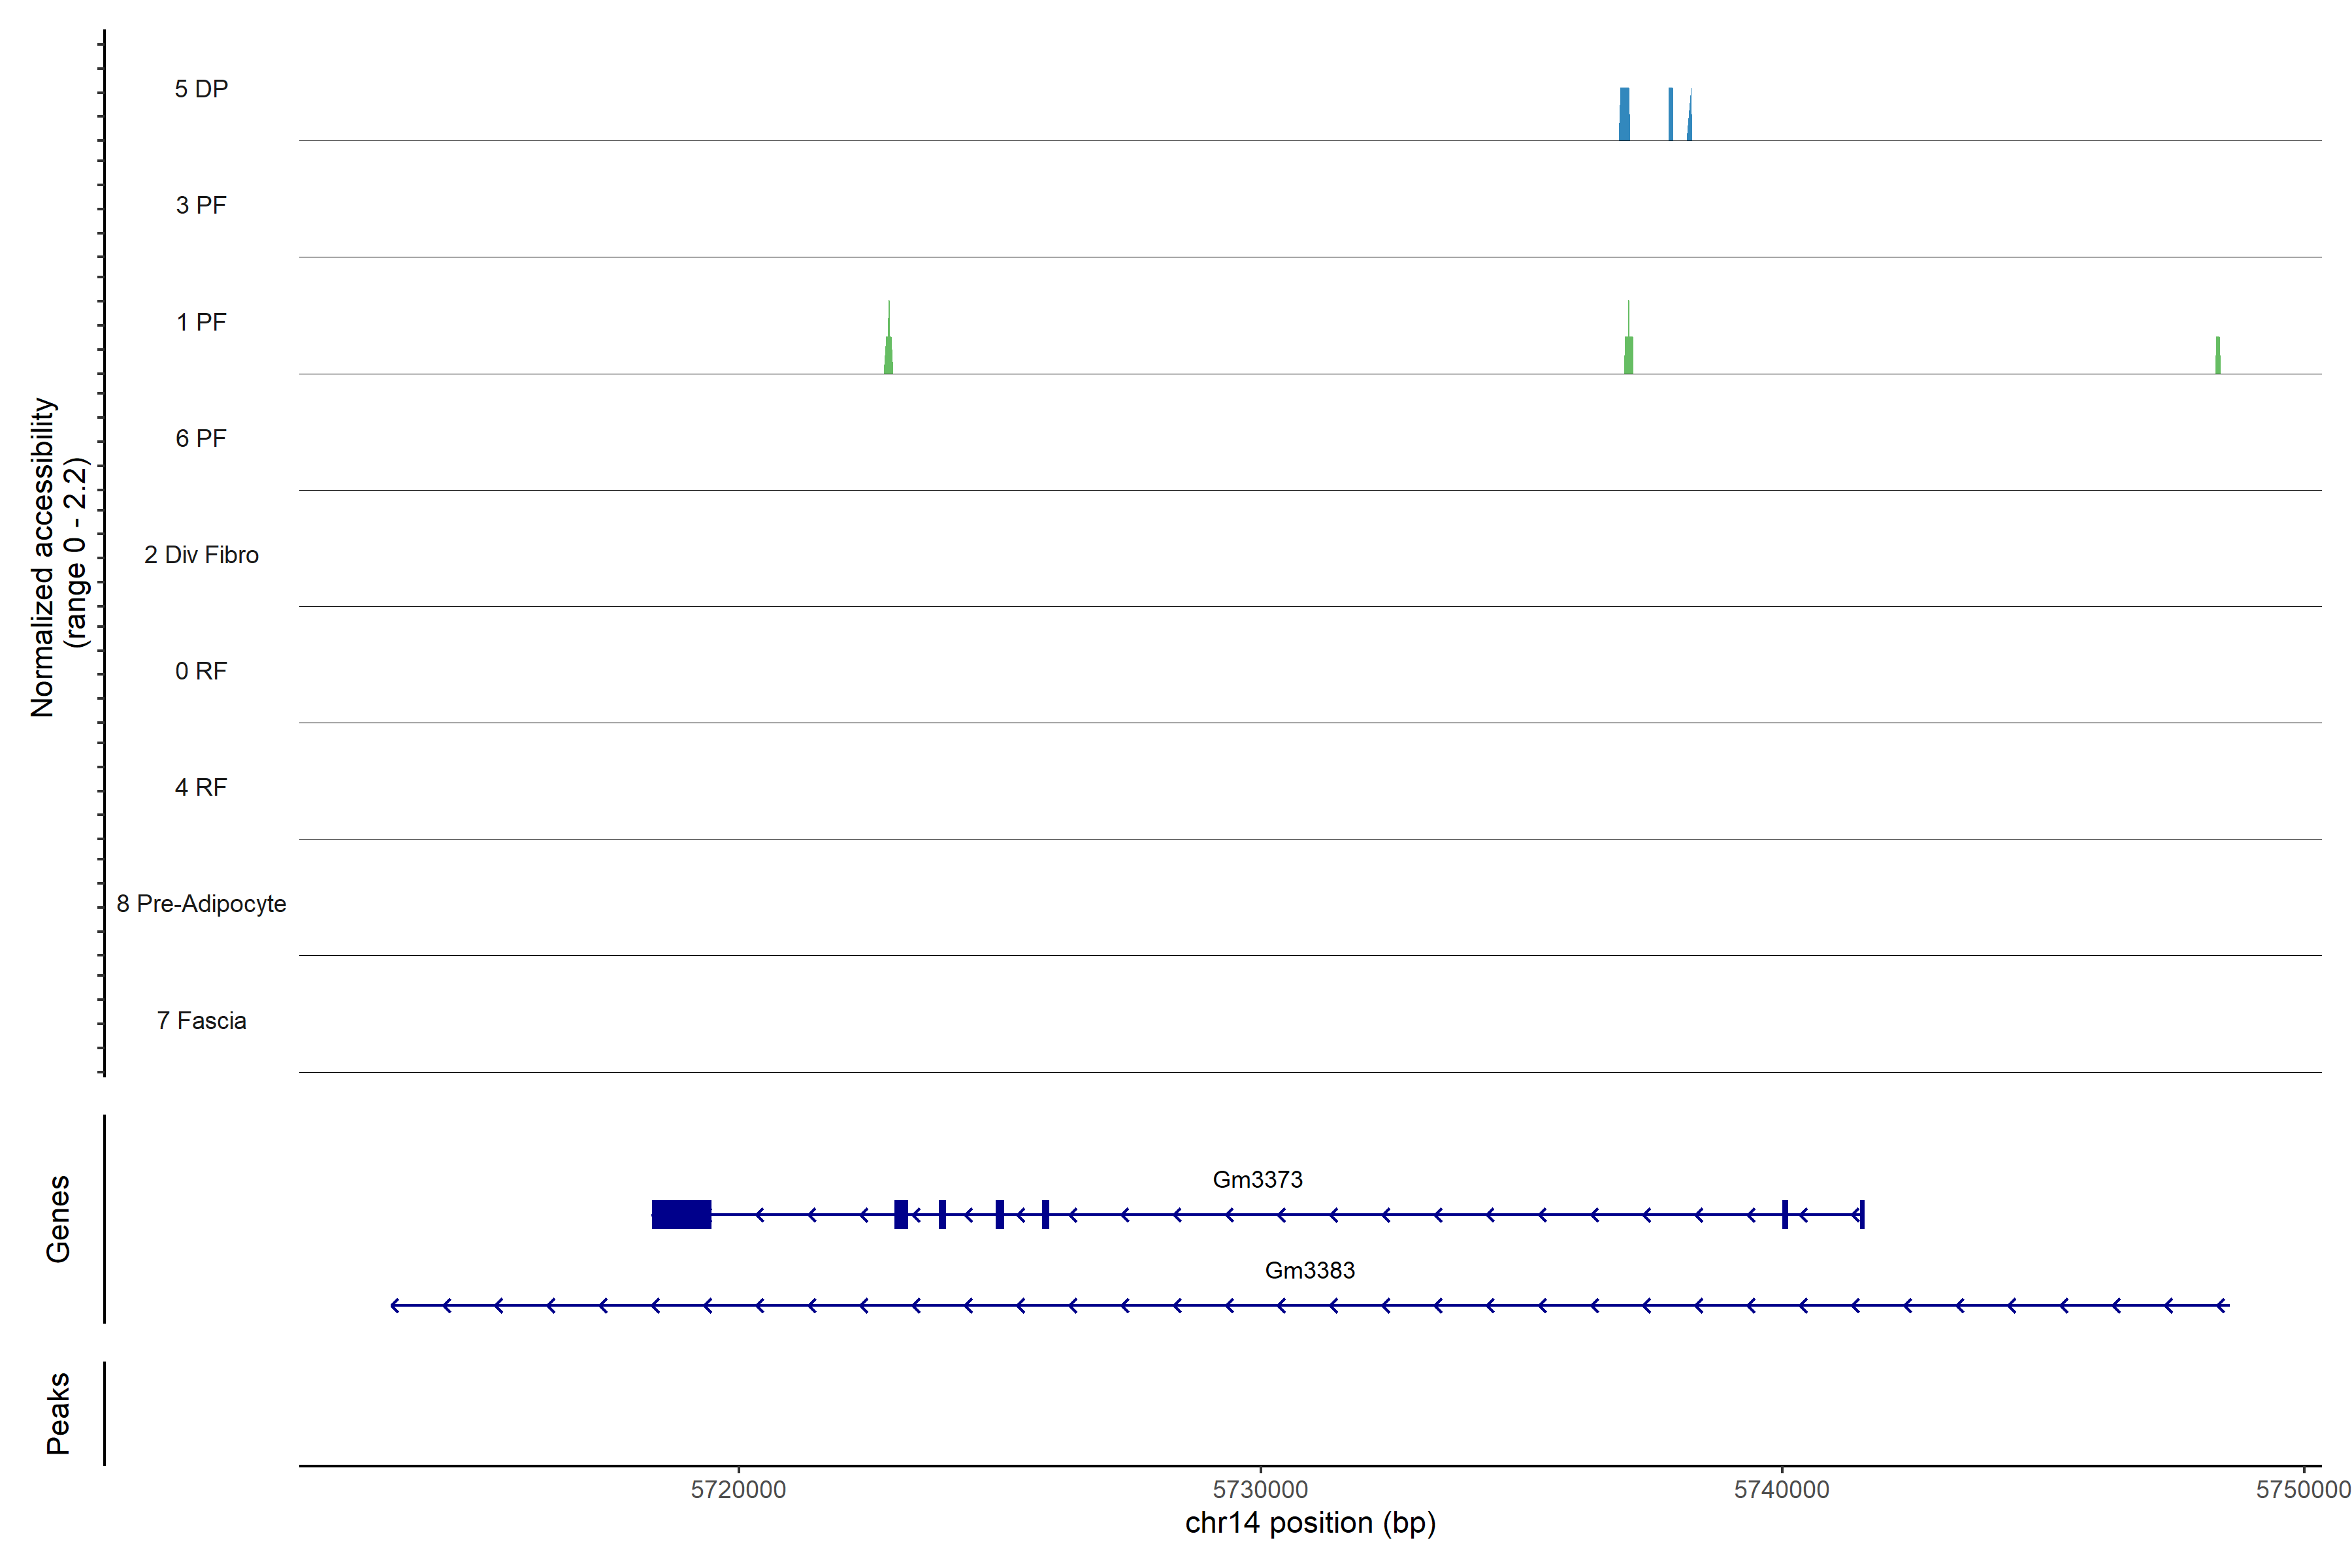Screen dimensions: 2352x1568
Task: Select the 5 DP track label
Action: (x=201, y=89)
